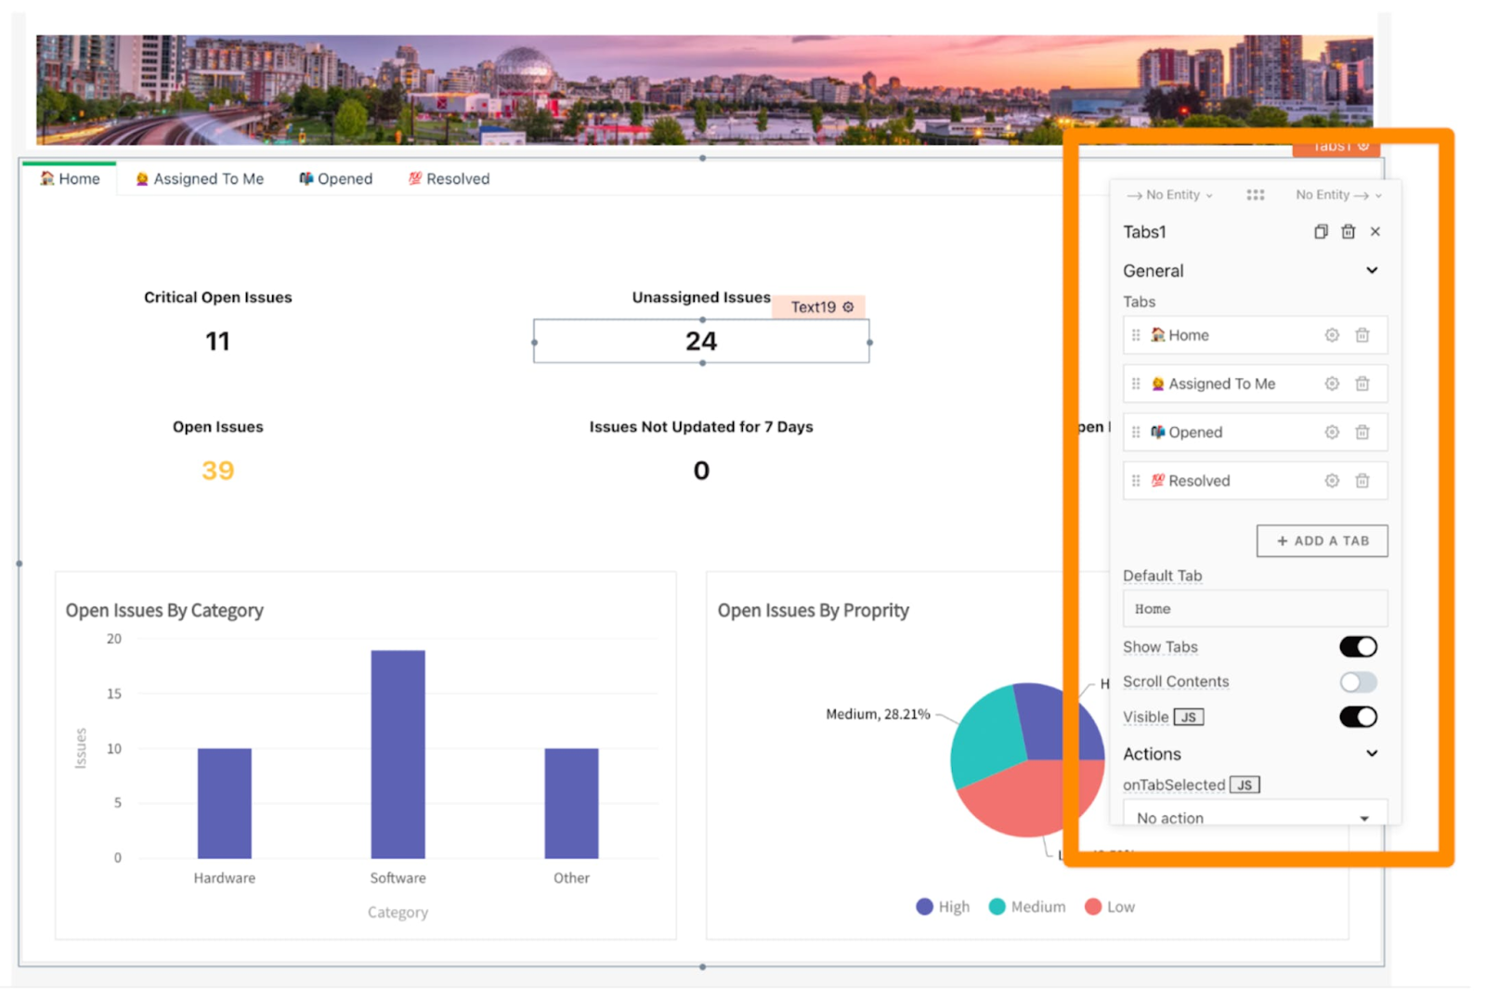This screenshot has width=1486, height=998.
Task: Click the High legend swatch
Action: 924,906
